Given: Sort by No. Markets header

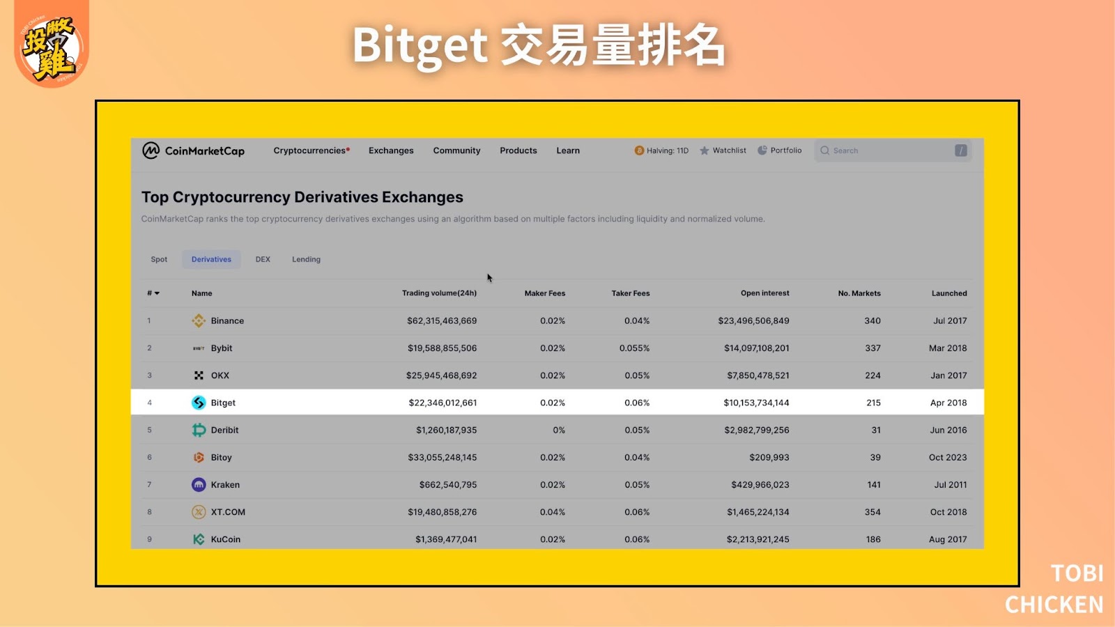Looking at the screenshot, I should [x=859, y=293].
